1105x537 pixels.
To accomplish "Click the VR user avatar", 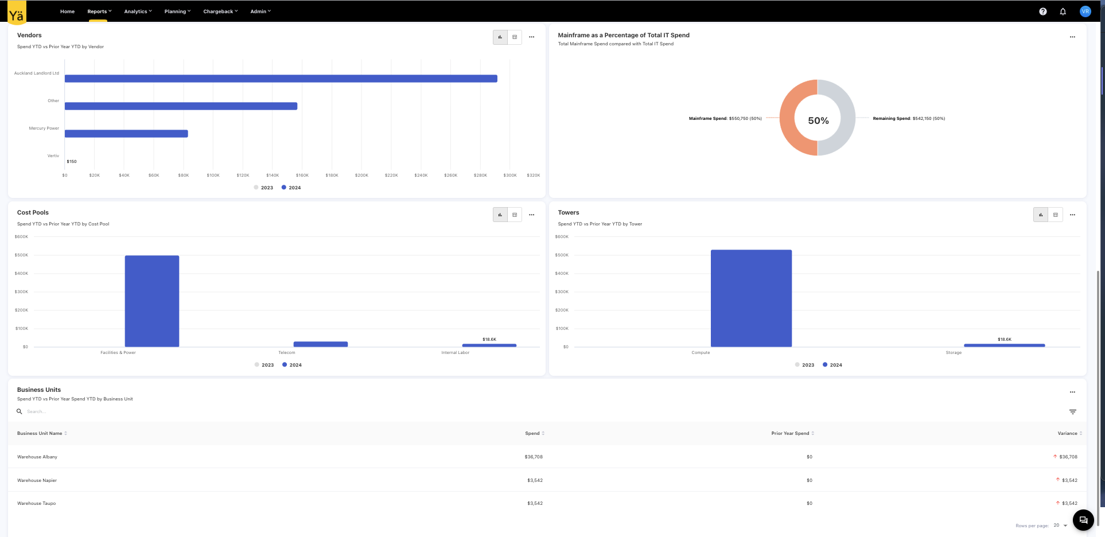I will pos(1084,11).
